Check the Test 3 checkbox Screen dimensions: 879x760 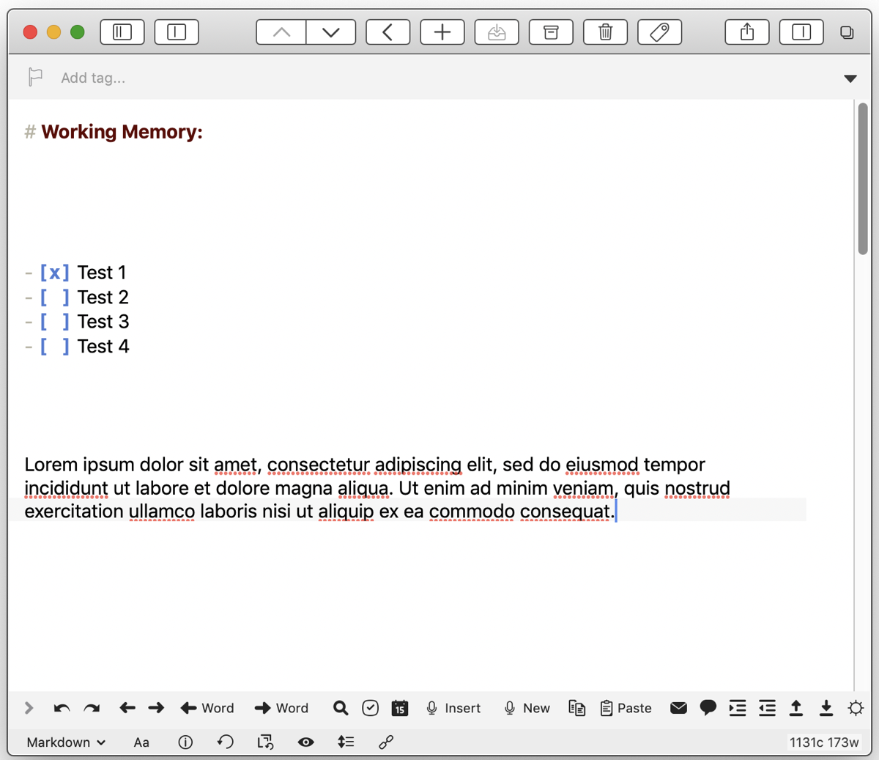coord(55,322)
